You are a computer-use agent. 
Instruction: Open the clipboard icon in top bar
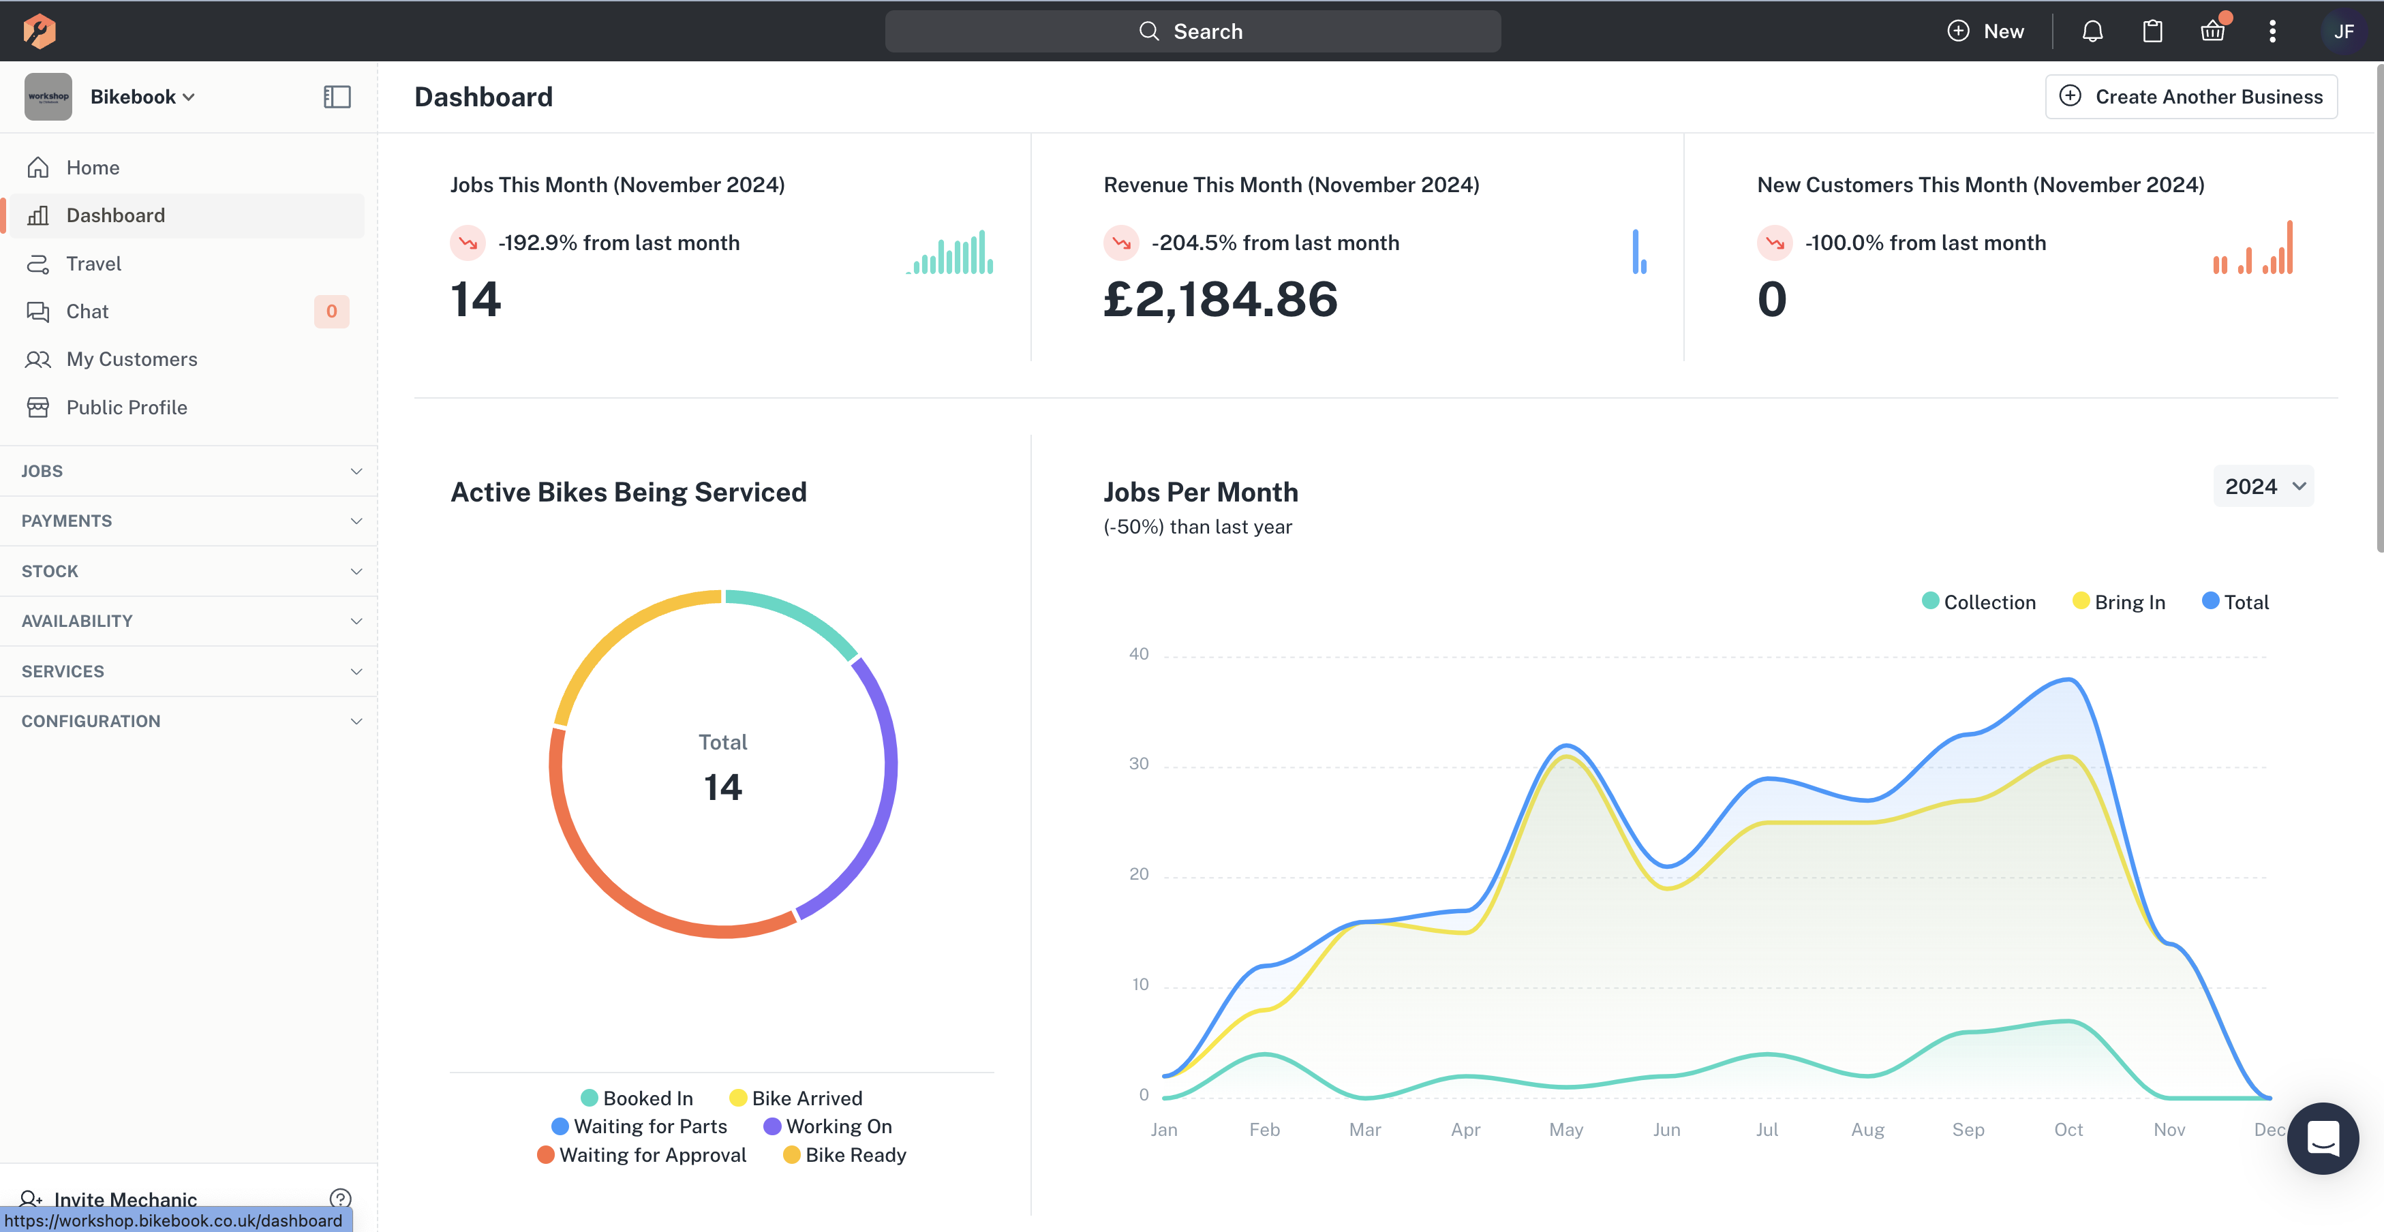click(2152, 31)
